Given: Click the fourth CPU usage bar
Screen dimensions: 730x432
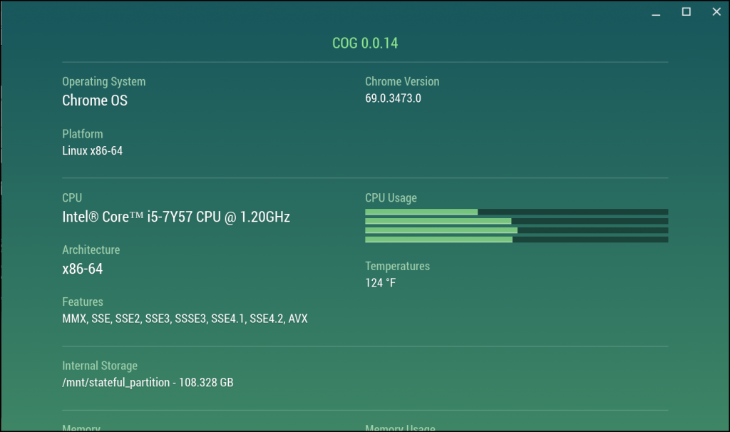Looking at the screenshot, I should [517, 240].
